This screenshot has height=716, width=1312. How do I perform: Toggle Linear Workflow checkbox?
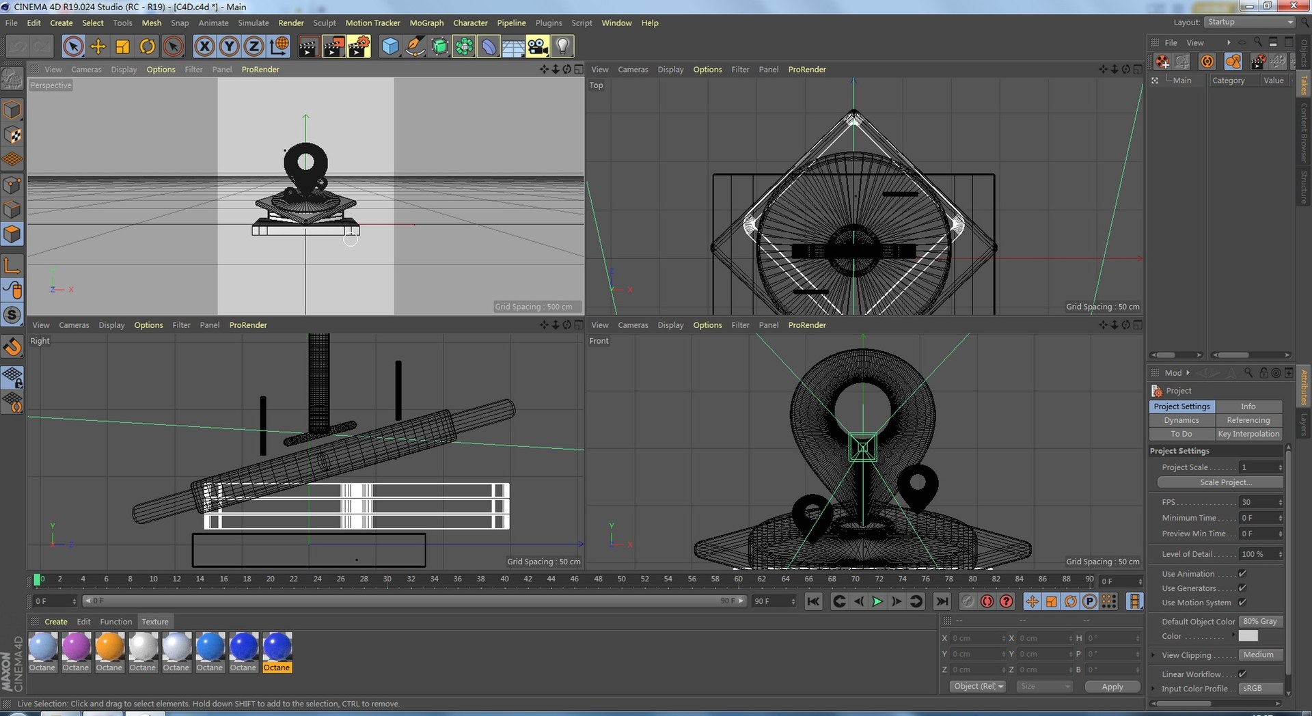click(x=1242, y=674)
